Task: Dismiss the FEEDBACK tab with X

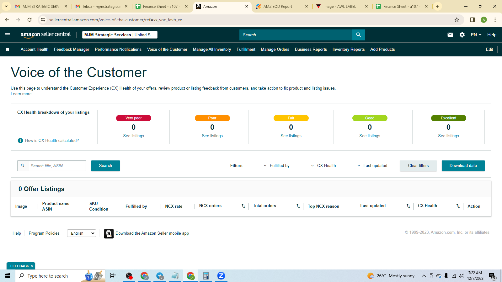Action: 32,266
